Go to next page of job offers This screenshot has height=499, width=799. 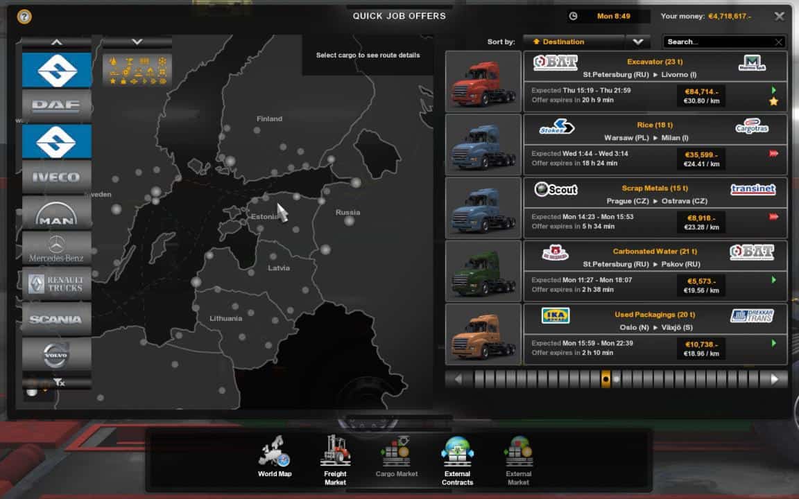tap(775, 379)
